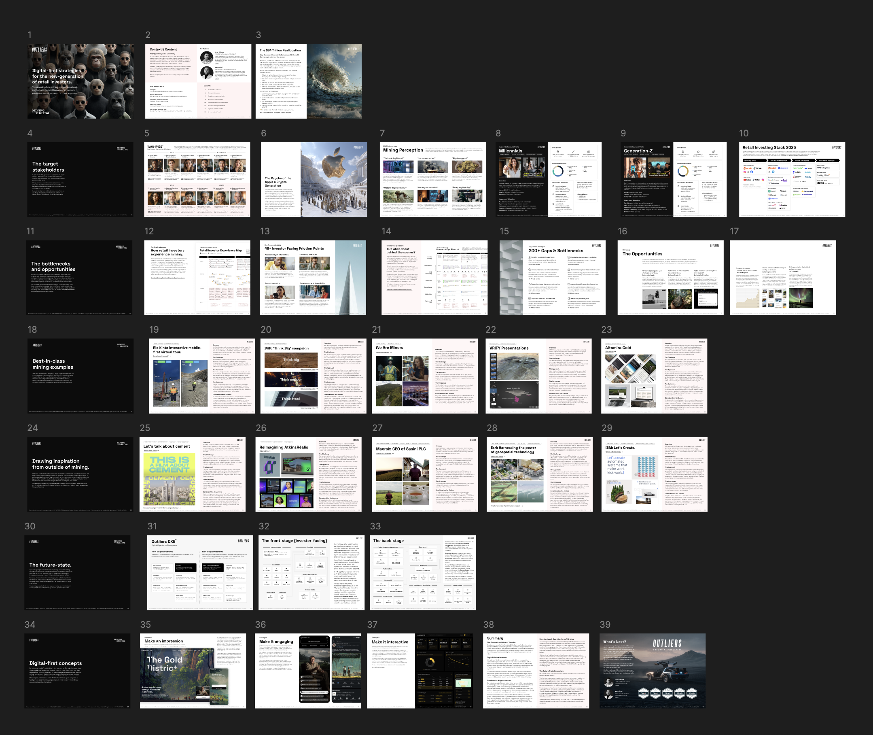Image resolution: width=873 pixels, height=735 pixels.
Task: Open Retail Investing Stack 2025 slide
Action: click(x=792, y=179)
